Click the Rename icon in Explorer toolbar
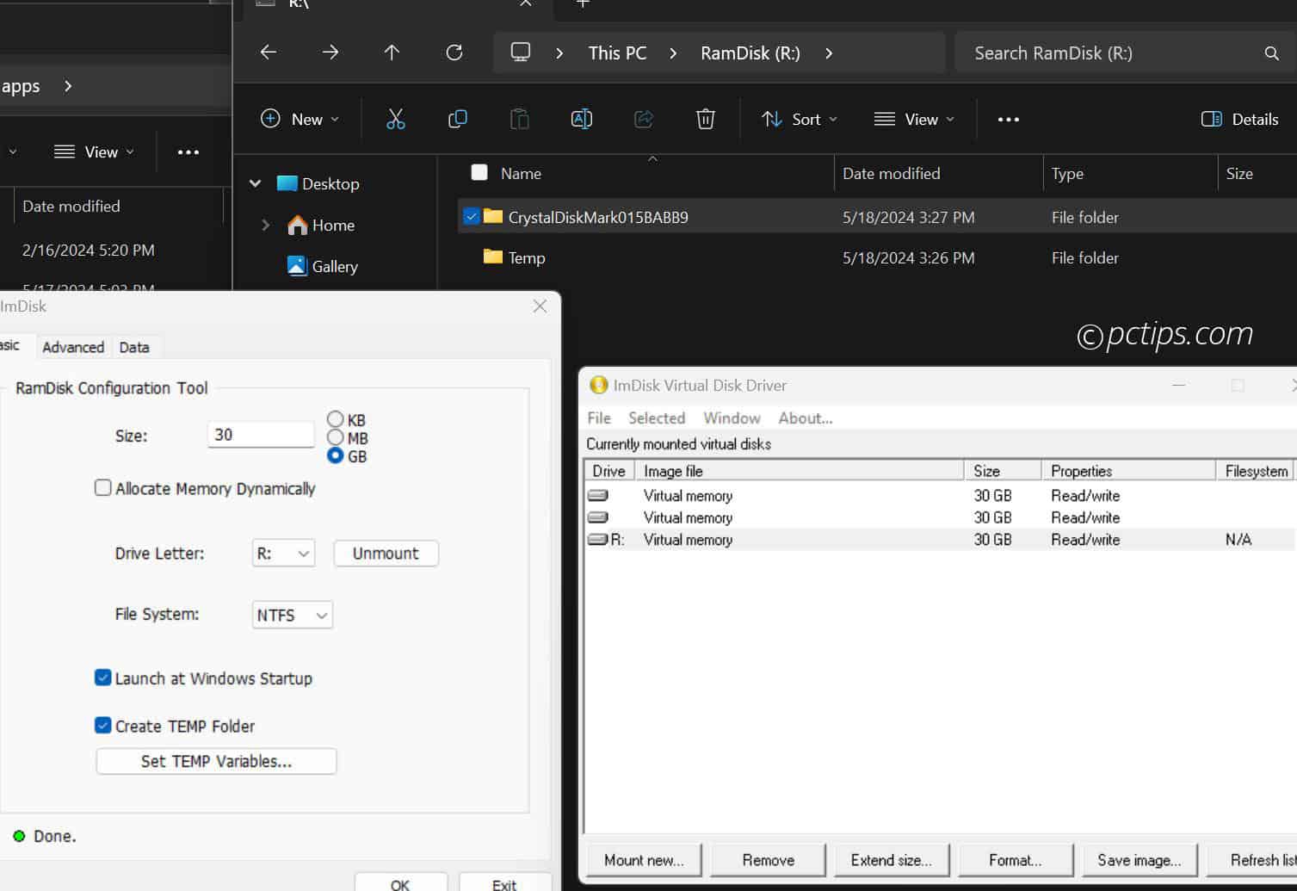Screen dimensions: 1297x891 pos(582,120)
